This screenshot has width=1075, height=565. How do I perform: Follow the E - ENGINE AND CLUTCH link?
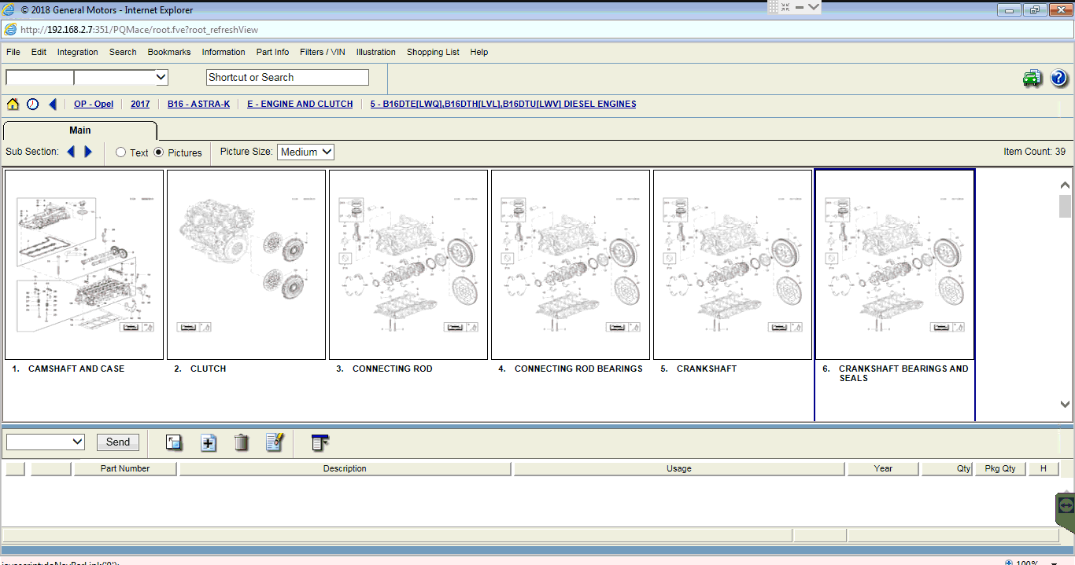click(x=300, y=104)
